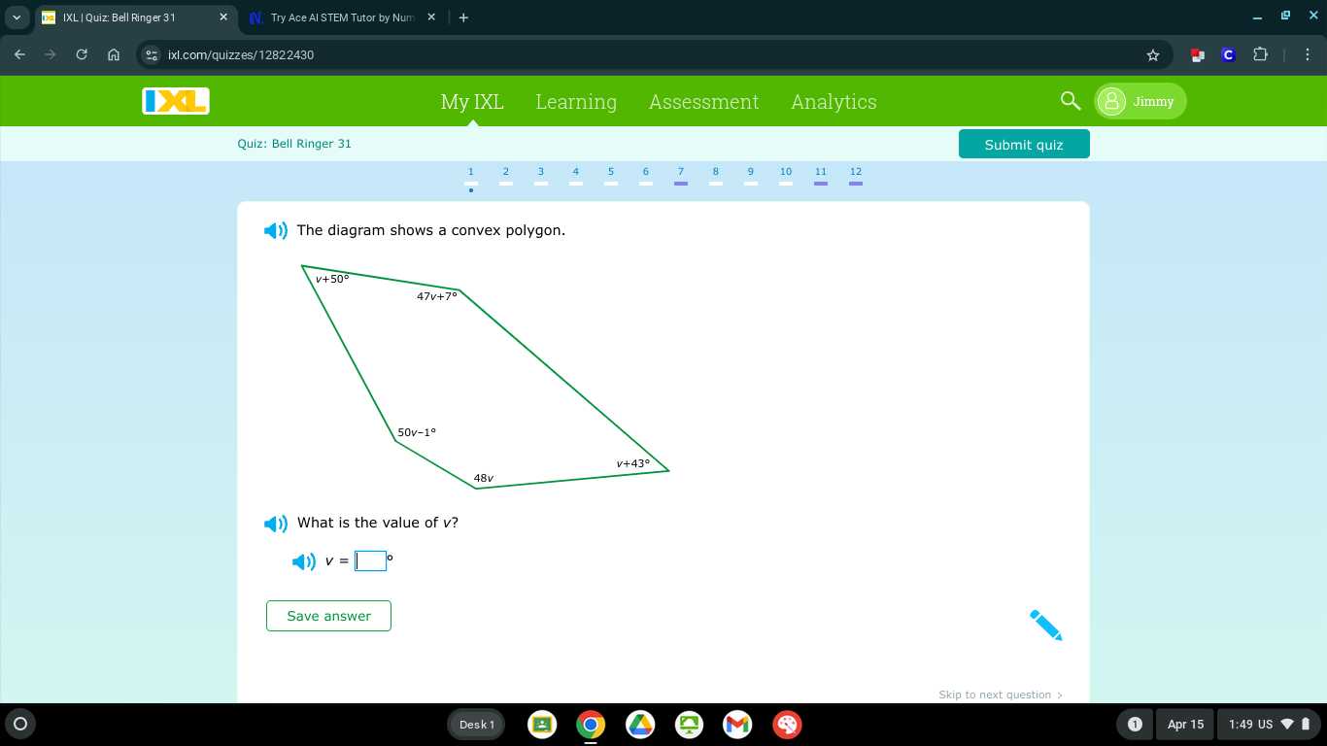The image size is (1327, 746).
Task: Play audio for the v = answer line
Action: [x=304, y=561]
